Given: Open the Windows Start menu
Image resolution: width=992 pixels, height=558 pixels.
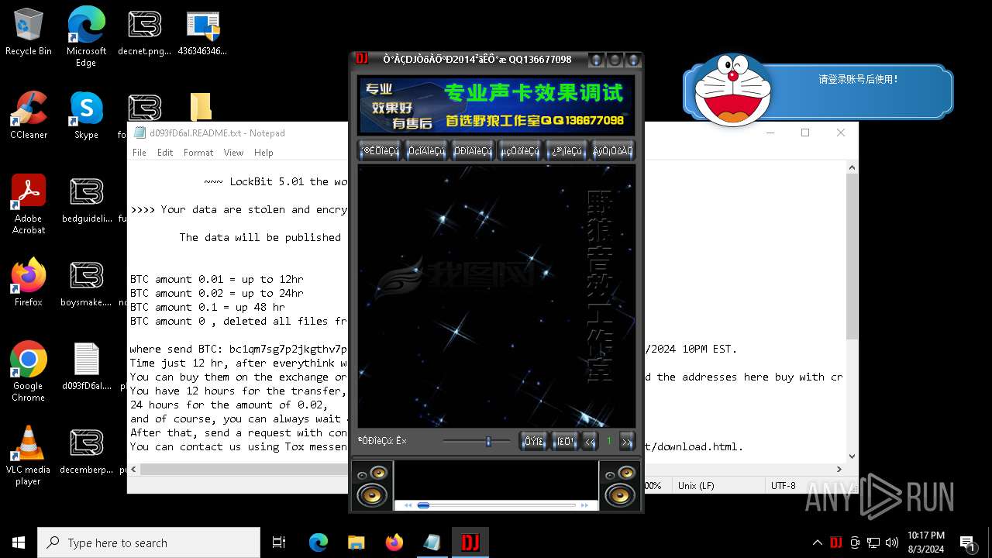Looking at the screenshot, I should 19,542.
